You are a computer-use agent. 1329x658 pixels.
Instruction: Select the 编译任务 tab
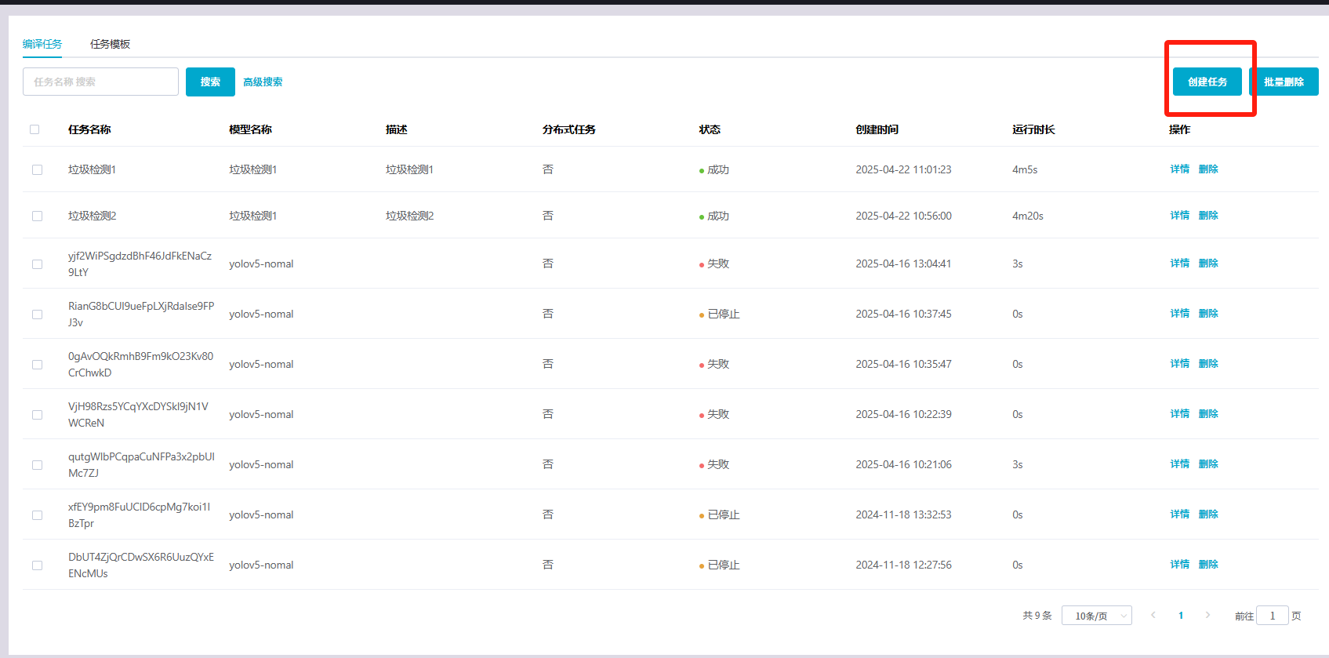42,44
